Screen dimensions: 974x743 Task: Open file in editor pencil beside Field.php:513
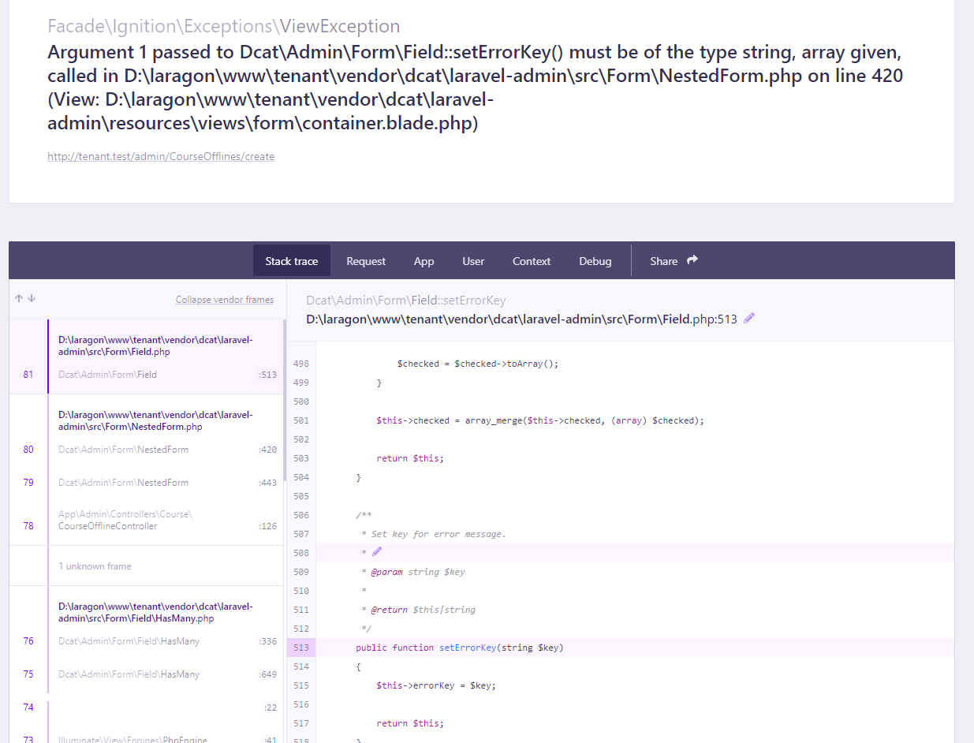pos(749,318)
